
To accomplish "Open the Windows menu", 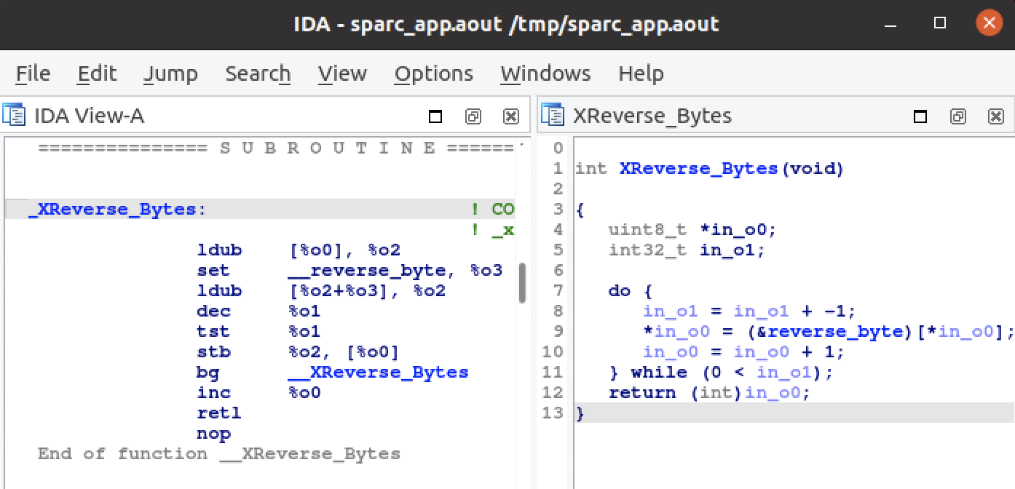I will click(545, 73).
